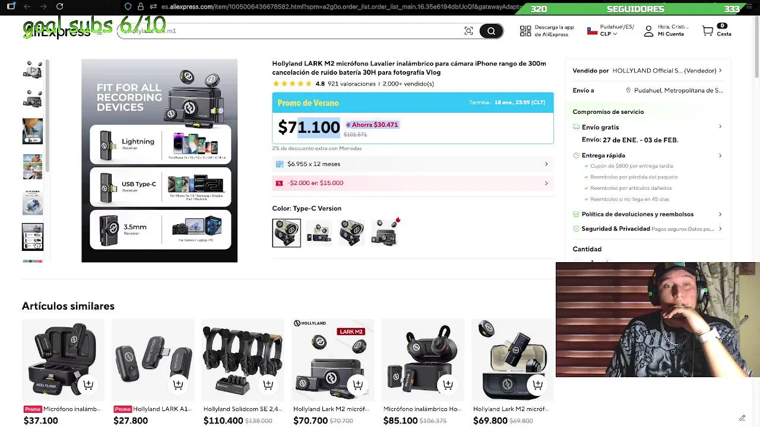Click the Entrega rápida clock icon
The image size is (760, 427).
(x=576, y=155)
